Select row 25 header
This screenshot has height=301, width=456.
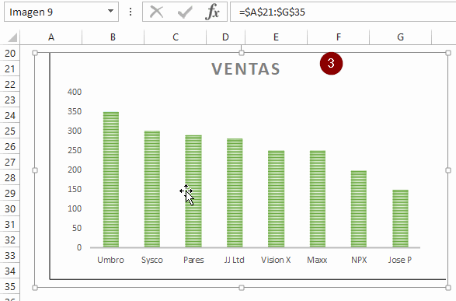click(x=10, y=131)
